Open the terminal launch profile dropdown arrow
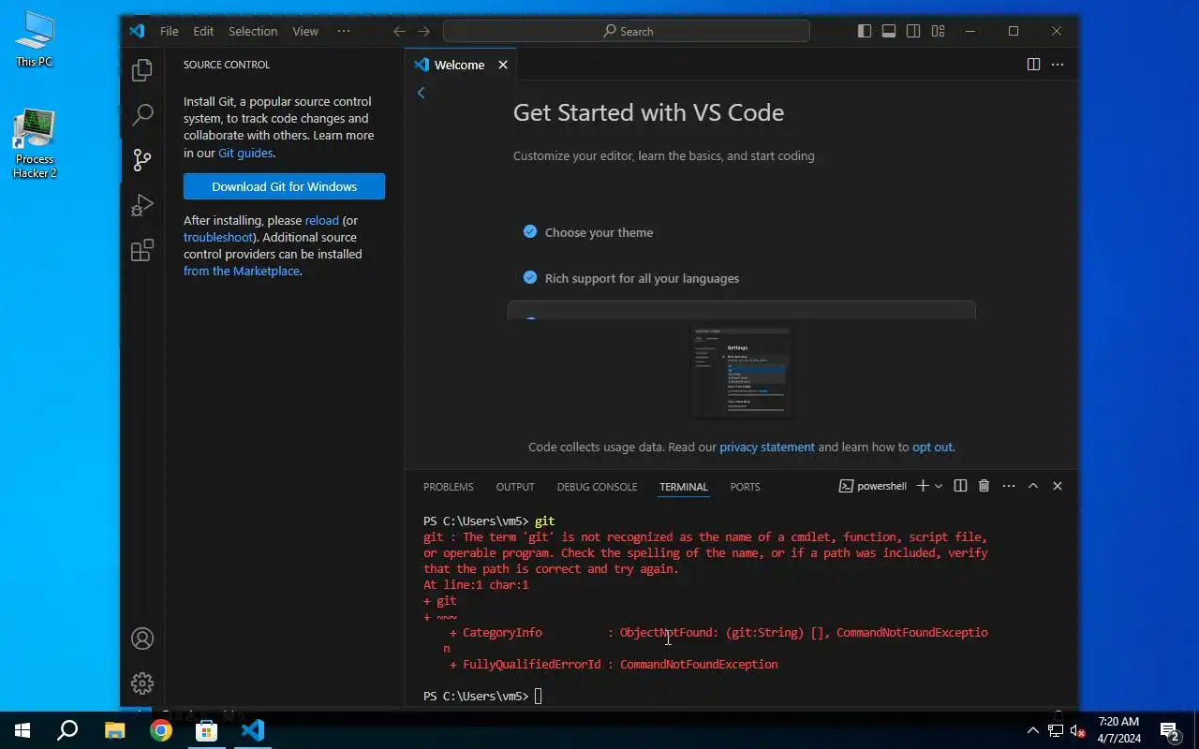Screen dimensions: 1199x749 [939, 486]
